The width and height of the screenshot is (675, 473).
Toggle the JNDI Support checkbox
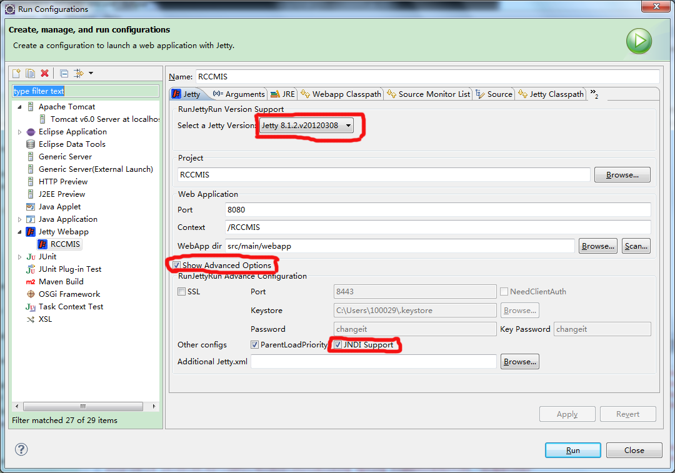click(x=338, y=345)
